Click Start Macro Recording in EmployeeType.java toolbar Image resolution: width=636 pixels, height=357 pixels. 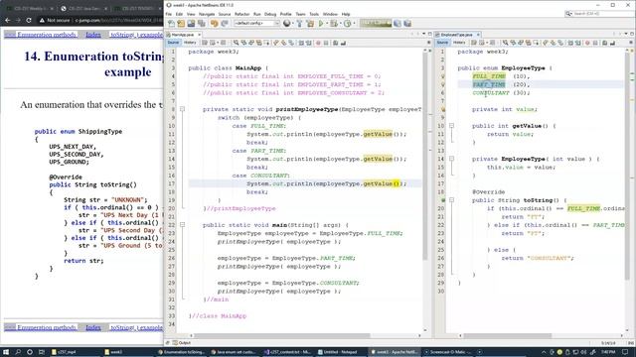[x=587, y=43]
